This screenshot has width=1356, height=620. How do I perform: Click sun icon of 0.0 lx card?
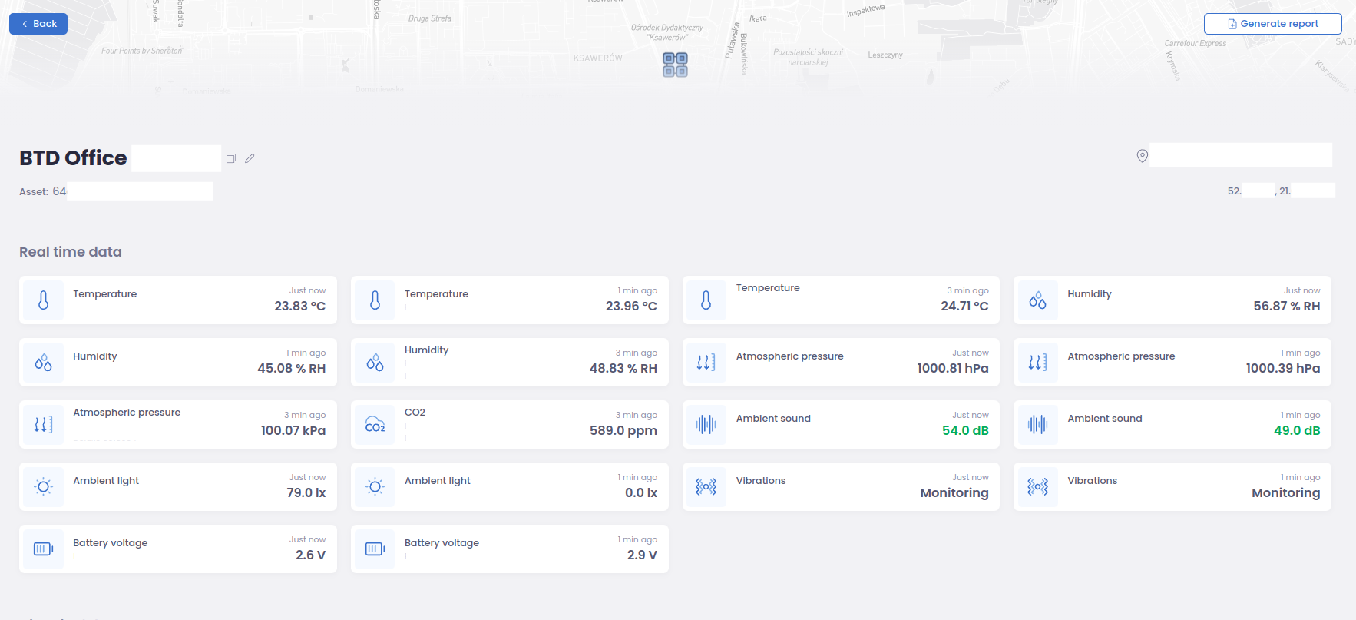tap(375, 487)
